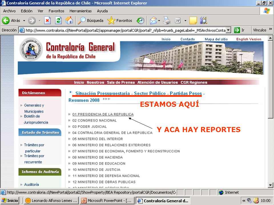
Task: Print the page with printer icon
Action: (167, 20)
